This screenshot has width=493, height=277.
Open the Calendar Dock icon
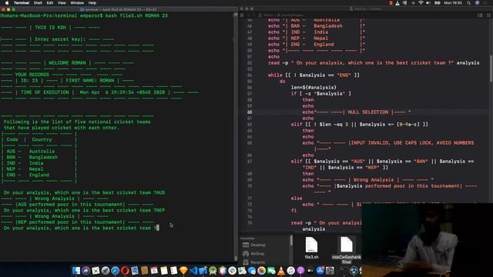pos(154,270)
